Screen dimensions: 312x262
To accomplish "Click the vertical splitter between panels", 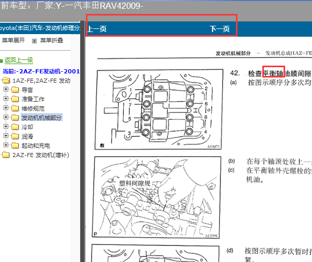I will tap(83, 141).
